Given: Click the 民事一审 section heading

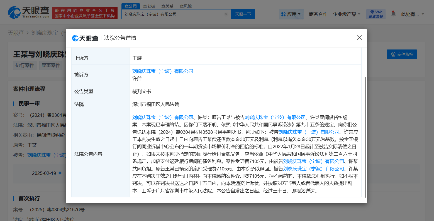Looking at the screenshot, I should tap(29, 104).
